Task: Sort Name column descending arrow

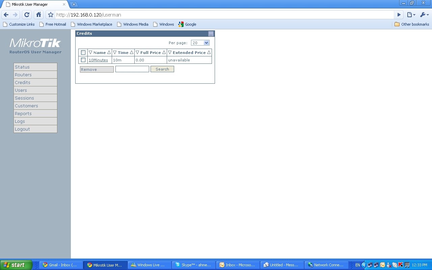Action: tap(90, 53)
